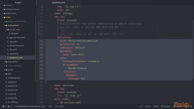Select the Project panel tab
The width and height of the screenshot is (194, 109).
18,2
